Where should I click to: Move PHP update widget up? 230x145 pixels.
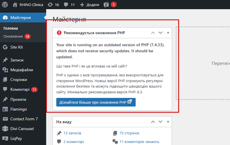[x=153, y=33]
